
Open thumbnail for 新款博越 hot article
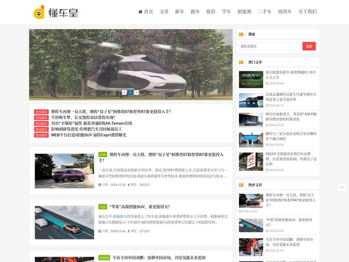tap(251, 80)
